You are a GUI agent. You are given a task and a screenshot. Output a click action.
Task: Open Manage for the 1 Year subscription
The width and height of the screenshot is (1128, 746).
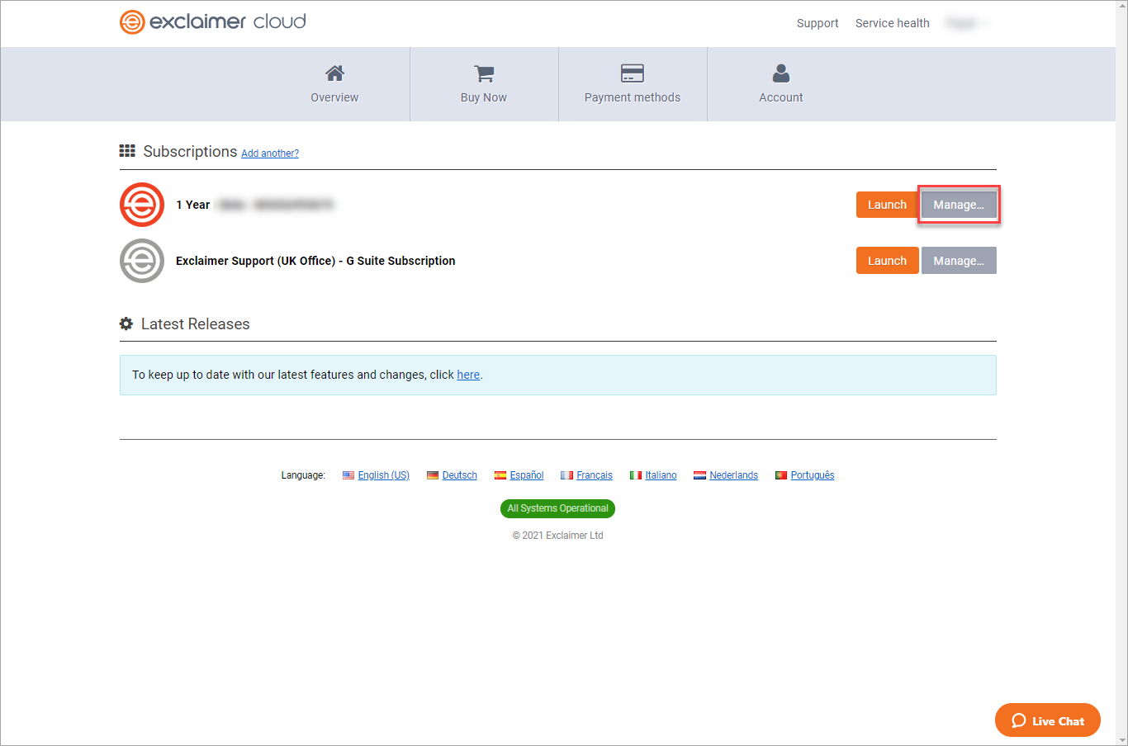point(959,205)
